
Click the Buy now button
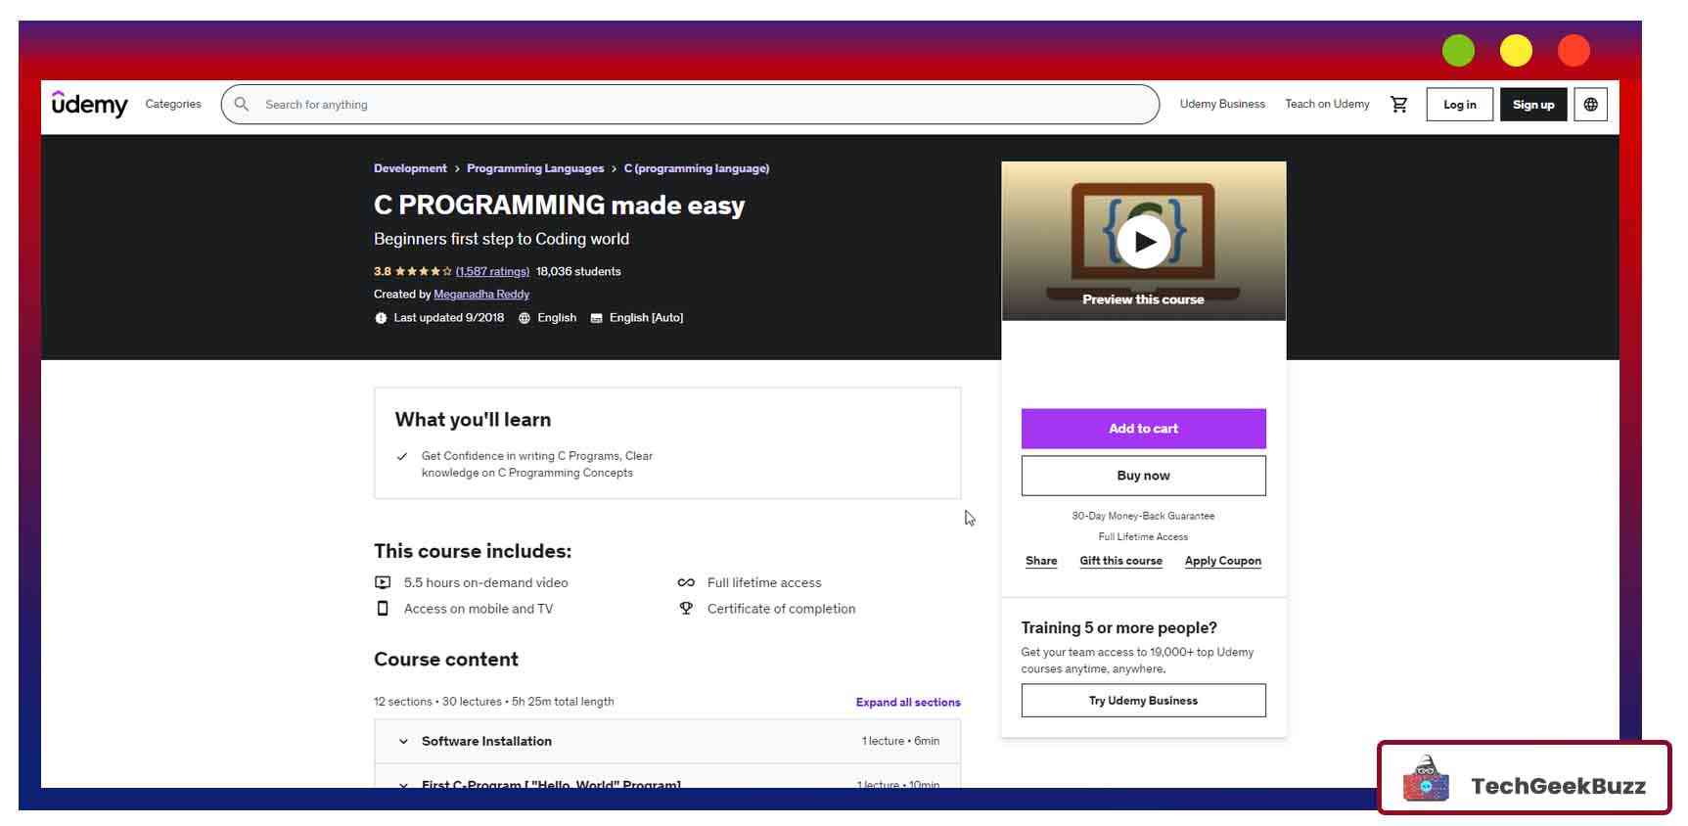pyautogui.click(x=1143, y=476)
